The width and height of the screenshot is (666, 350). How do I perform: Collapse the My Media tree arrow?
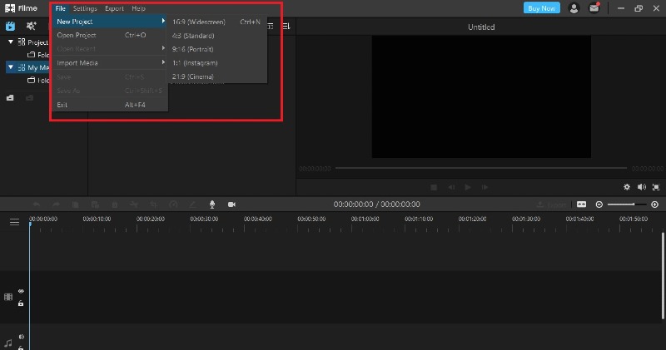pyautogui.click(x=11, y=67)
